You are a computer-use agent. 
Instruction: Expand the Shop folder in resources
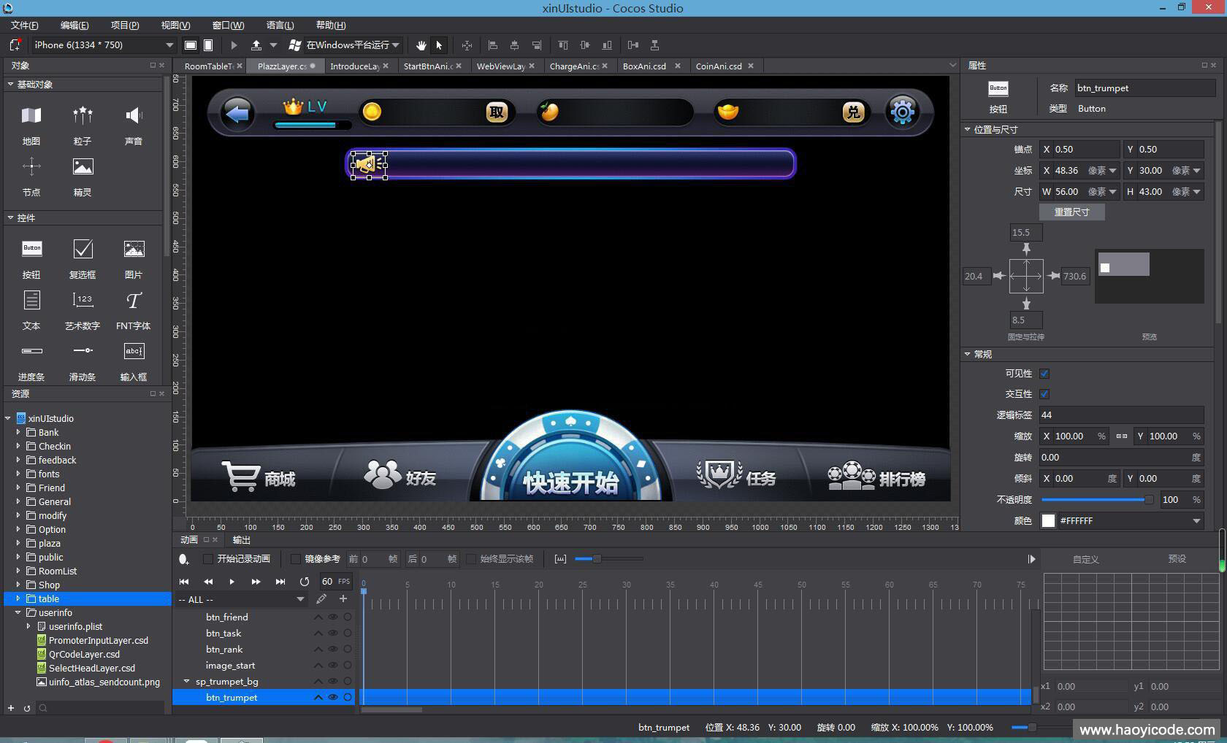pos(18,585)
